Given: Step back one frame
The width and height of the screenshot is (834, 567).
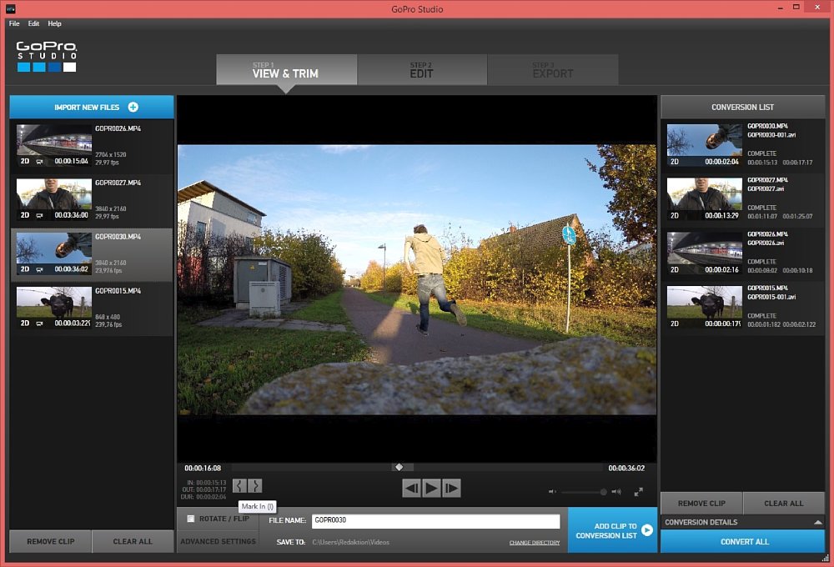Looking at the screenshot, I should click(x=411, y=489).
